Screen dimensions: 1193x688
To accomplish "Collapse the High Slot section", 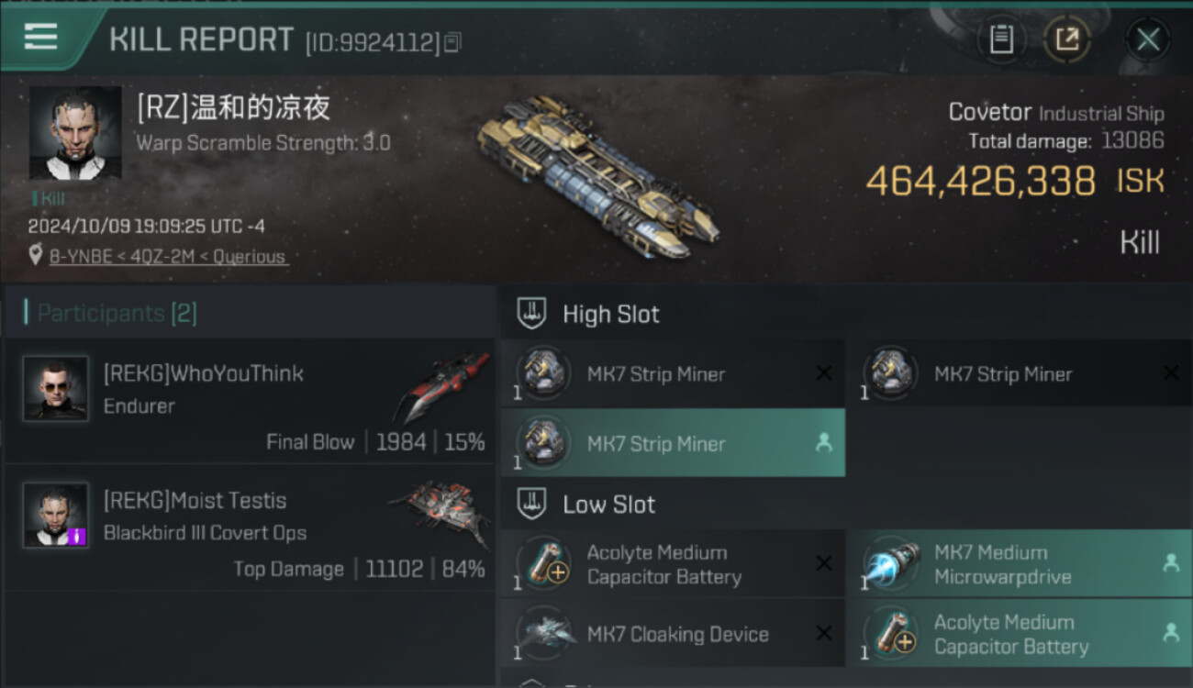I will [x=588, y=314].
